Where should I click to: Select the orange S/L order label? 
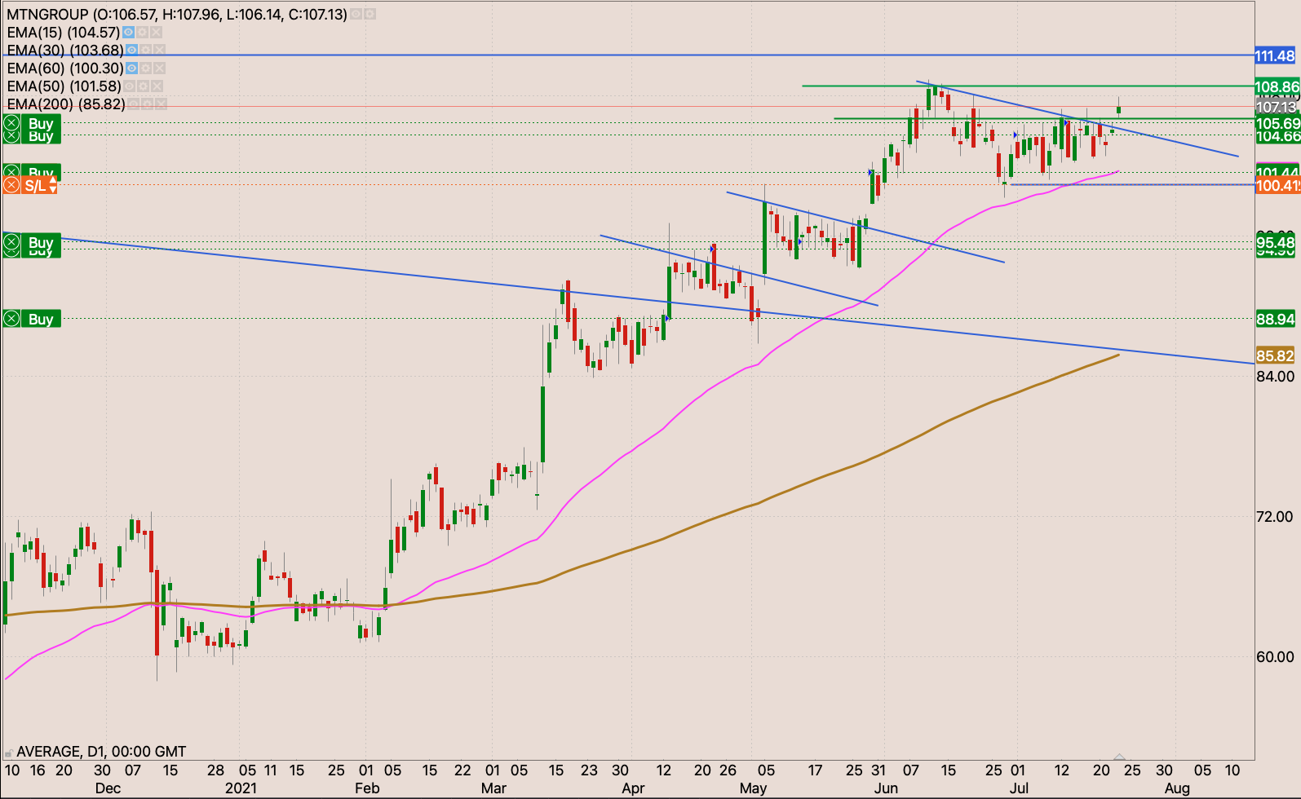[x=34, y=186]
